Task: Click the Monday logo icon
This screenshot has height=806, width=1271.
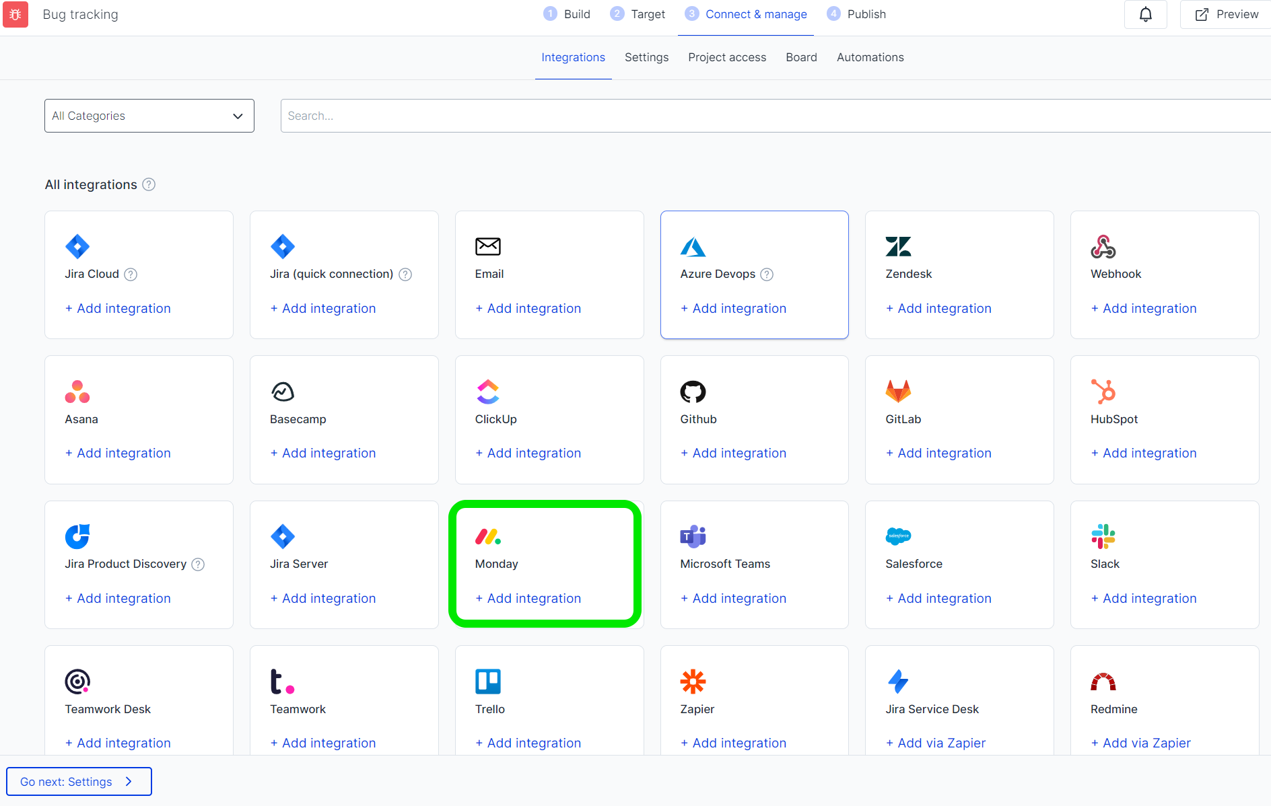Action: (488, 536)
